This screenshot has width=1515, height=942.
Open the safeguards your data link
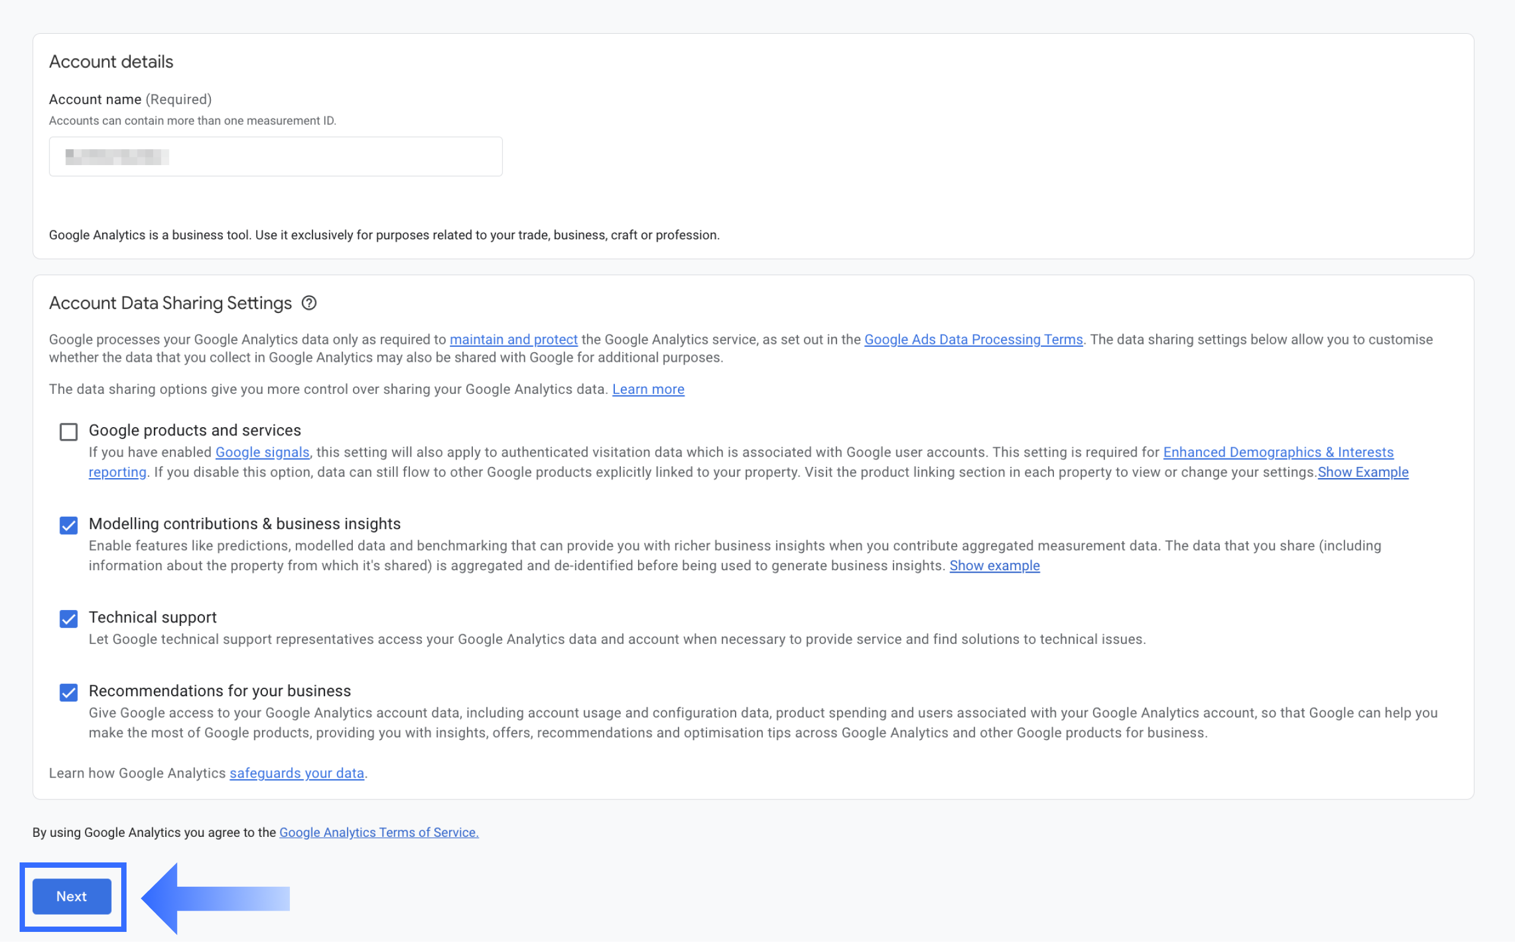[x=296, y=773]
